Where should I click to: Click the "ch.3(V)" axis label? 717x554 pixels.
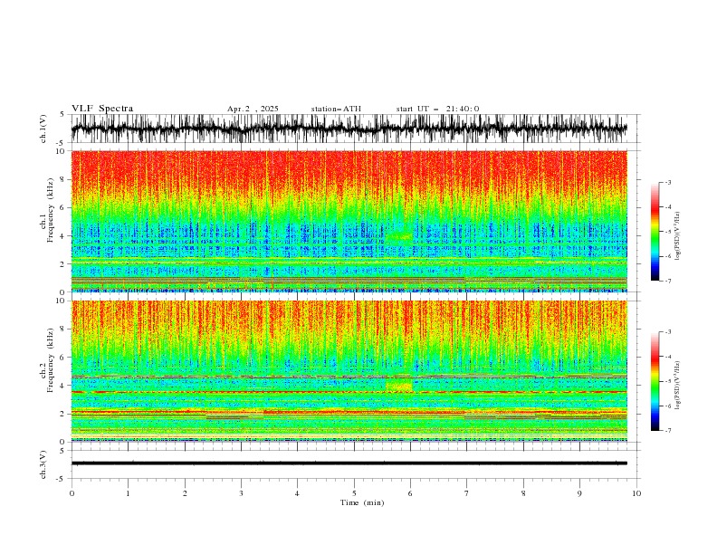(x=43, y=464)
